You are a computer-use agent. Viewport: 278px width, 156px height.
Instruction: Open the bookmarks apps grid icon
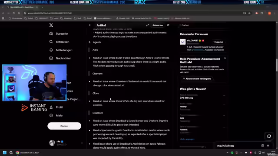(x=3, y=18)
